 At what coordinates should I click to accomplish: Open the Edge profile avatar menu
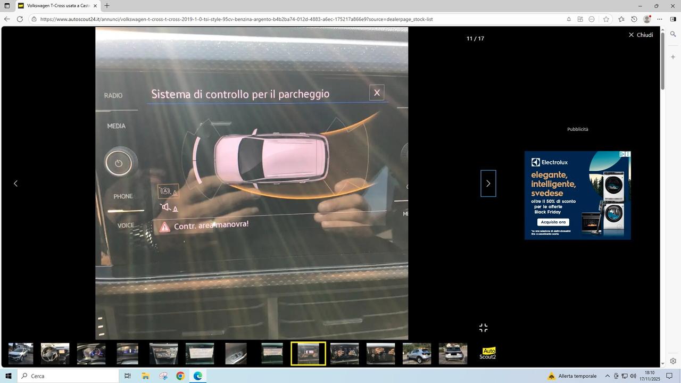click(x=646, y=19)
